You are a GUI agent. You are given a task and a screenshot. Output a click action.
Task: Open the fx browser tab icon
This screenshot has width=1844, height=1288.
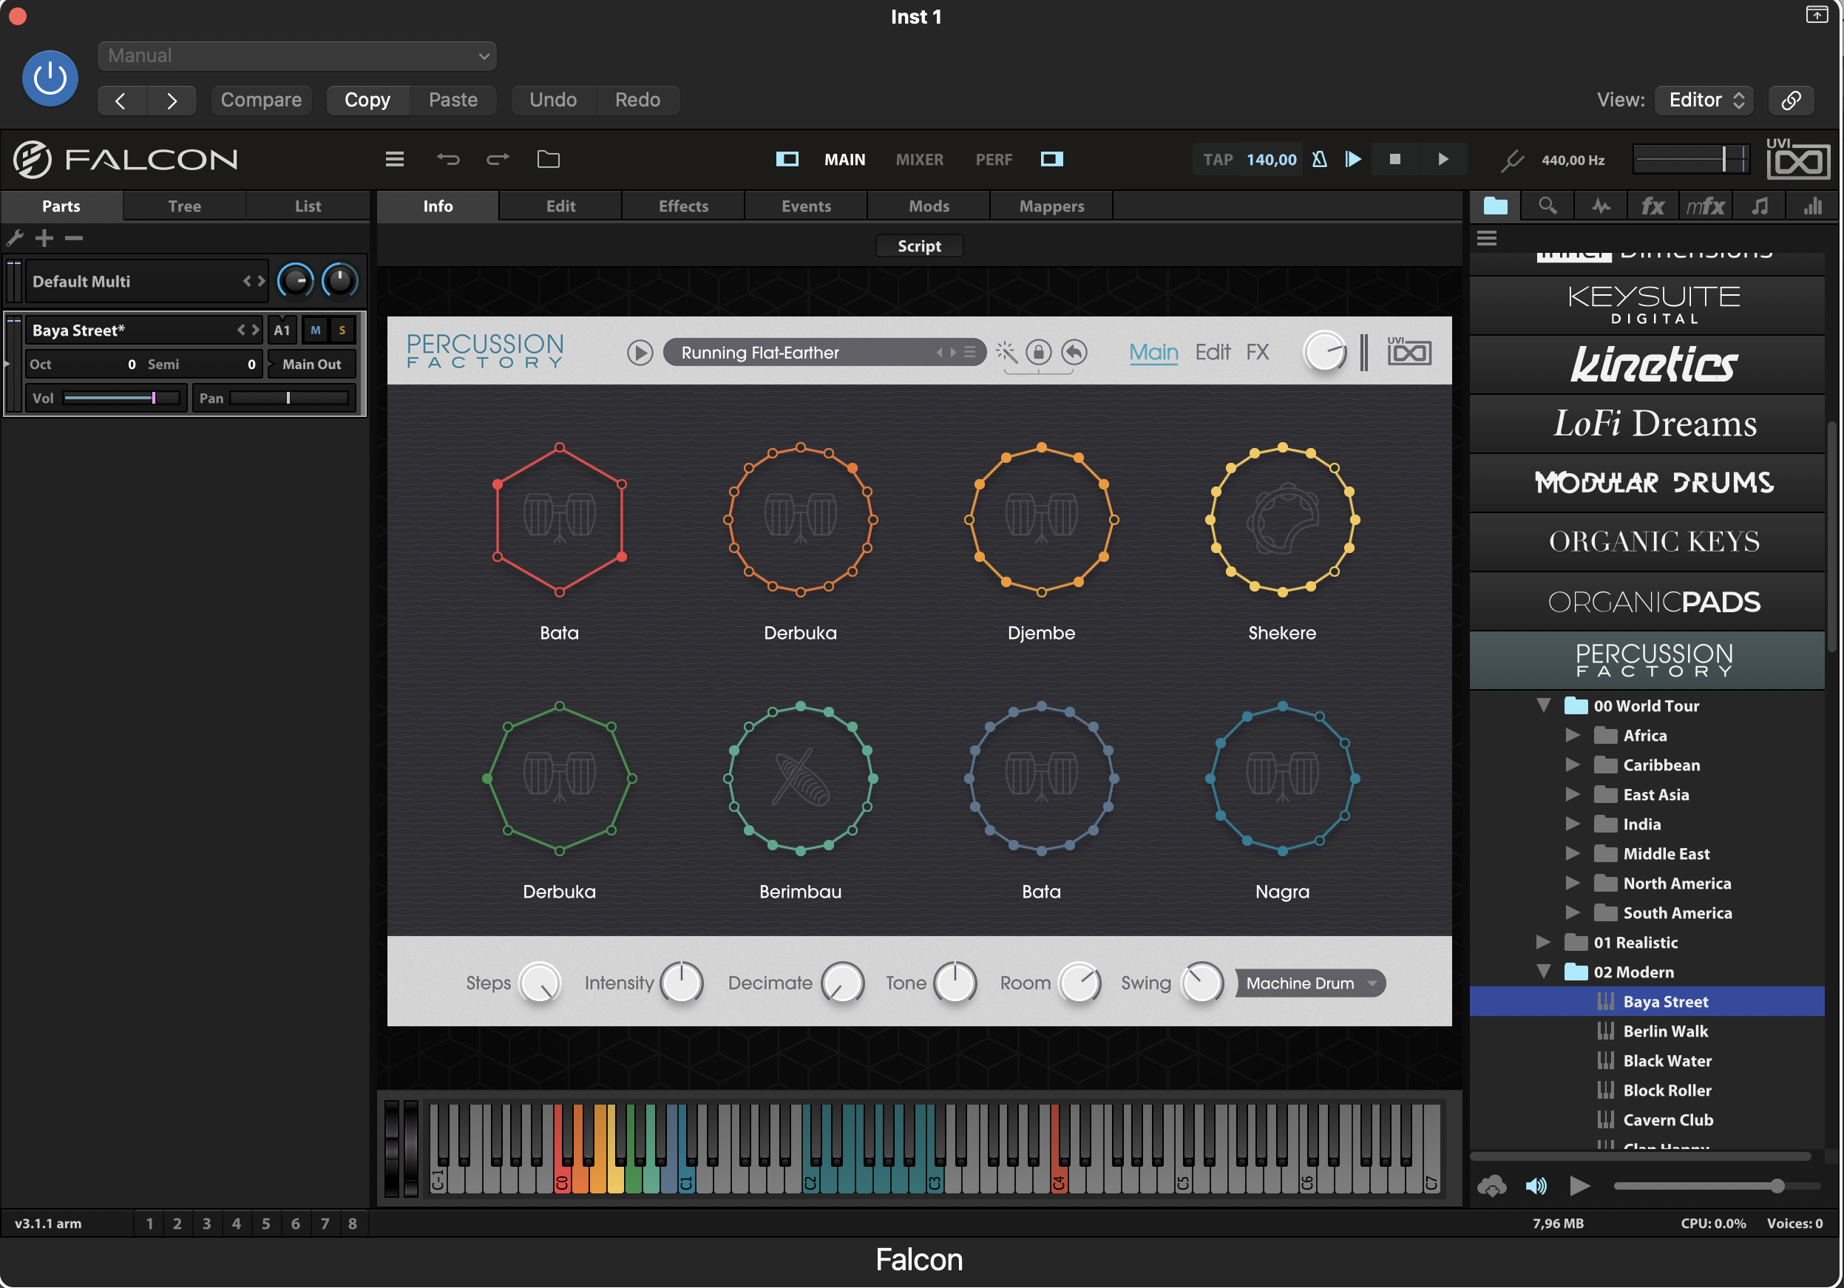coord(1652,206)
